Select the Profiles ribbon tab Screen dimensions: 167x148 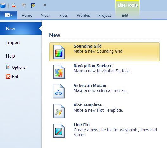tap(83, 16)
